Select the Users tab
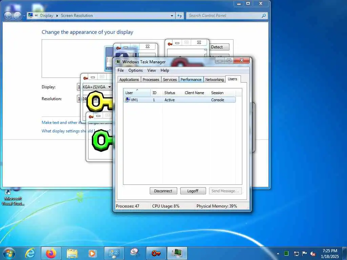The image size is (347, 260). pyautogui.click(x=232, y=79)
